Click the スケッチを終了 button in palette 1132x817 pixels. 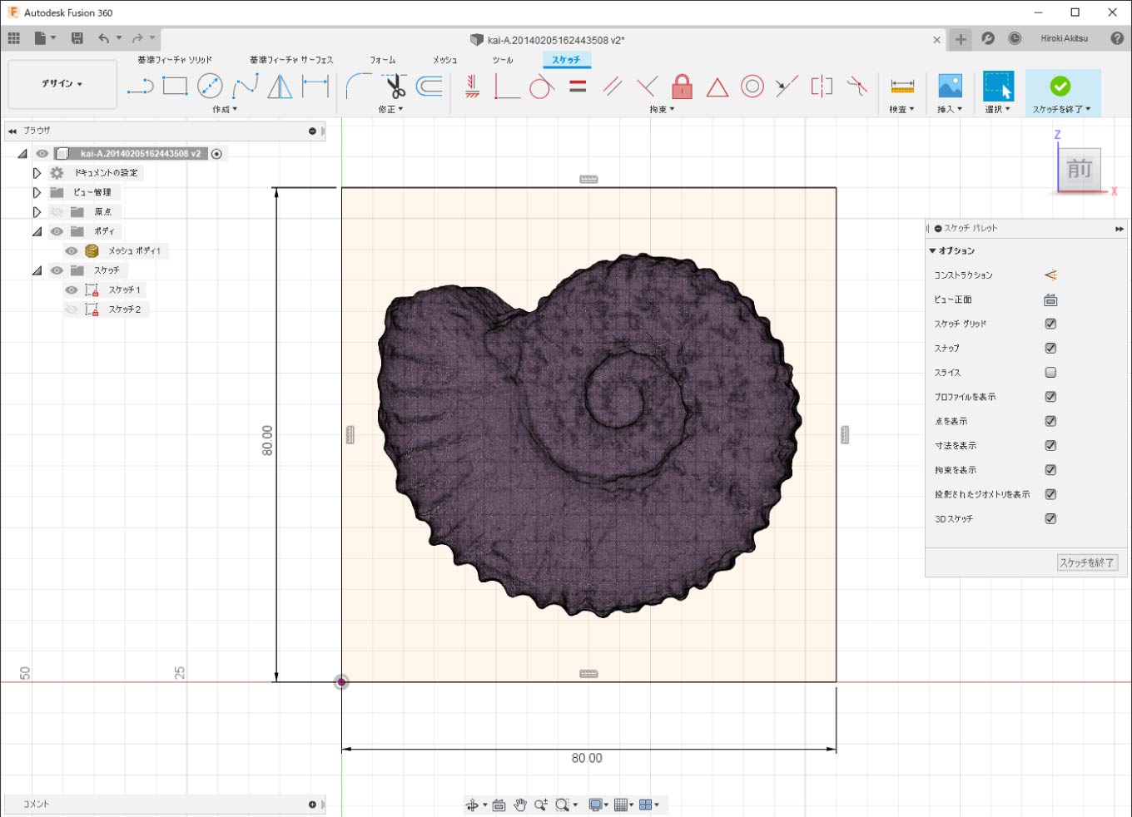pos(1087,562)
